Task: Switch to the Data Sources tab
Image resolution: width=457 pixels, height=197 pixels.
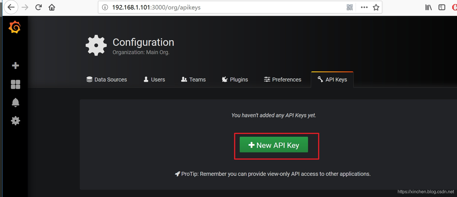Action: coord(107,80)
